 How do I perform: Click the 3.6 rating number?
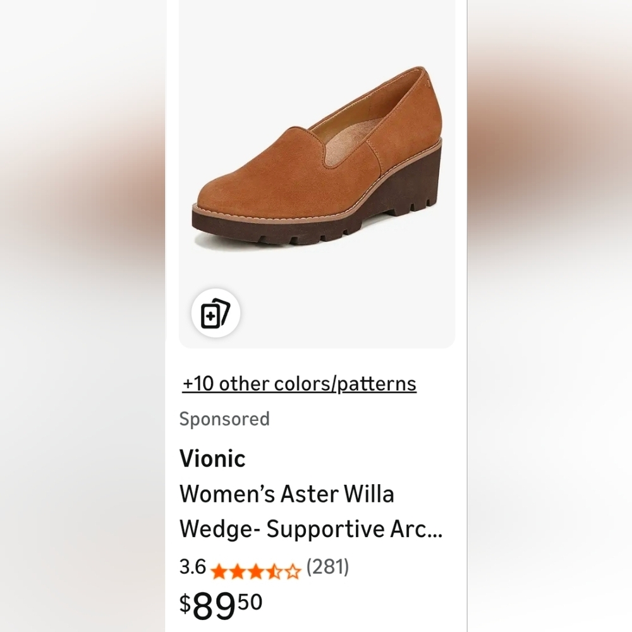(193, 567)
